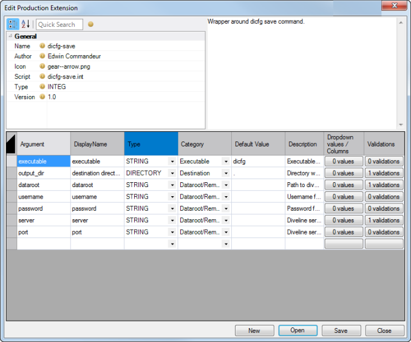This screenshot has height=342, width=411.
Task: Click the info icon beside Quick Search
Action: [x=90, y=24]
